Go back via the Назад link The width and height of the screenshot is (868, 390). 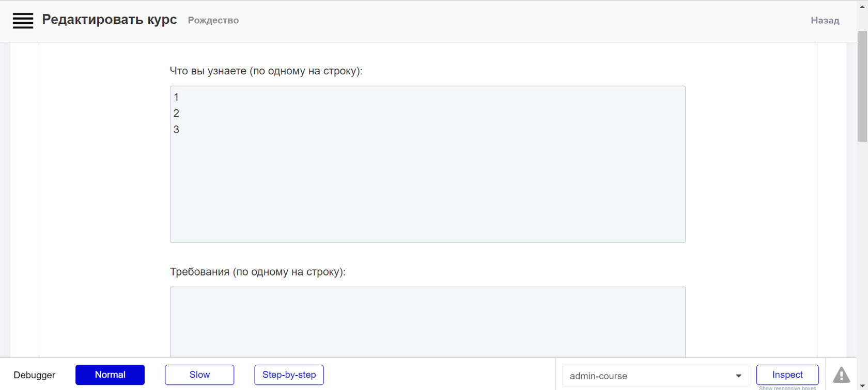825,21
